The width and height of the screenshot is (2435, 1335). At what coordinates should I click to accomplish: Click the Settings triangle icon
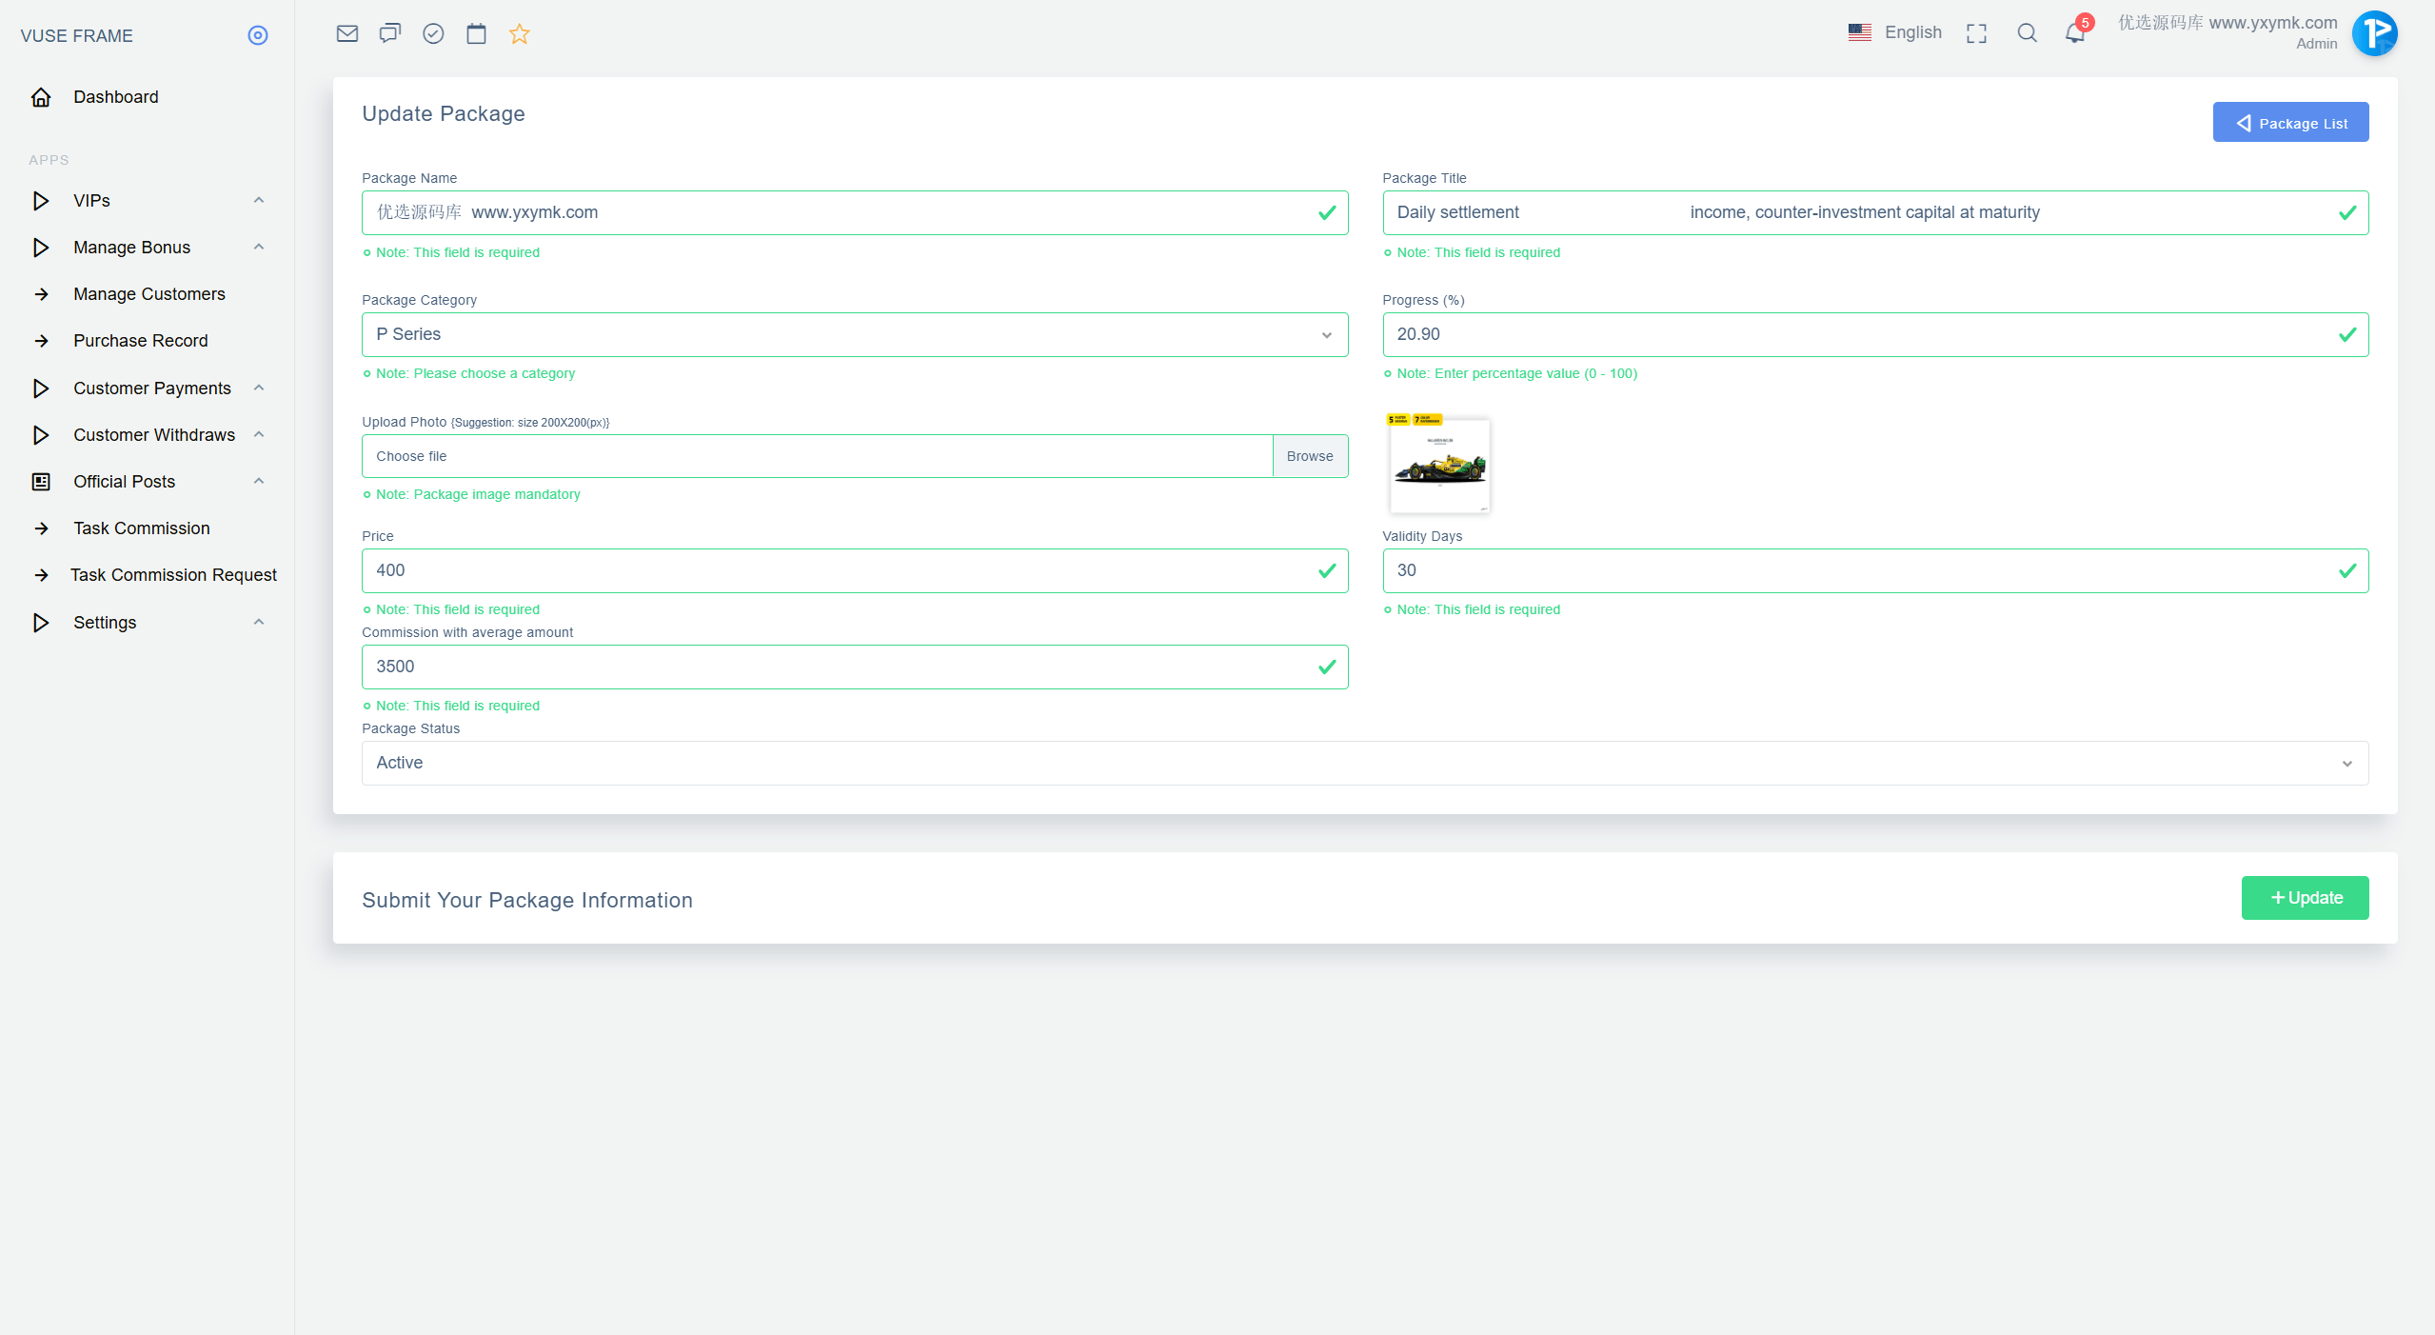click(x=41, y=623)
